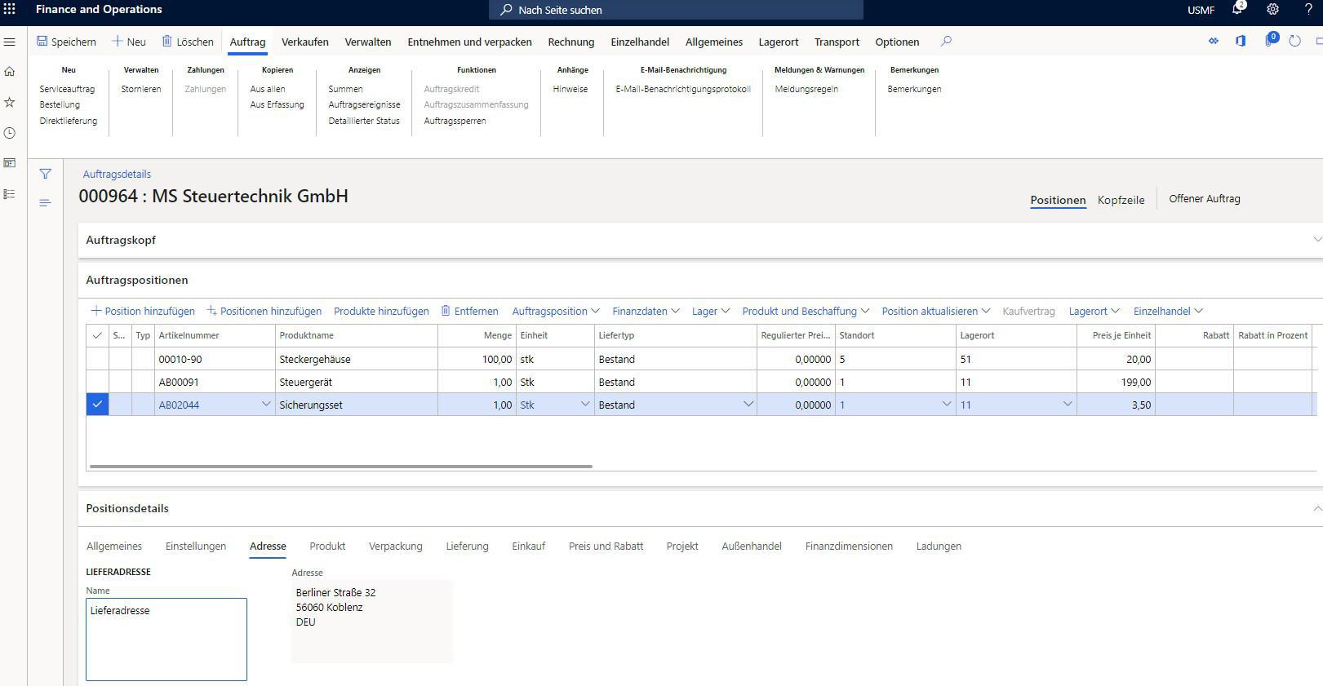Open Recent clock icon in sidebar
This screenshot has width=1323, height=686.
click(10, 133)
